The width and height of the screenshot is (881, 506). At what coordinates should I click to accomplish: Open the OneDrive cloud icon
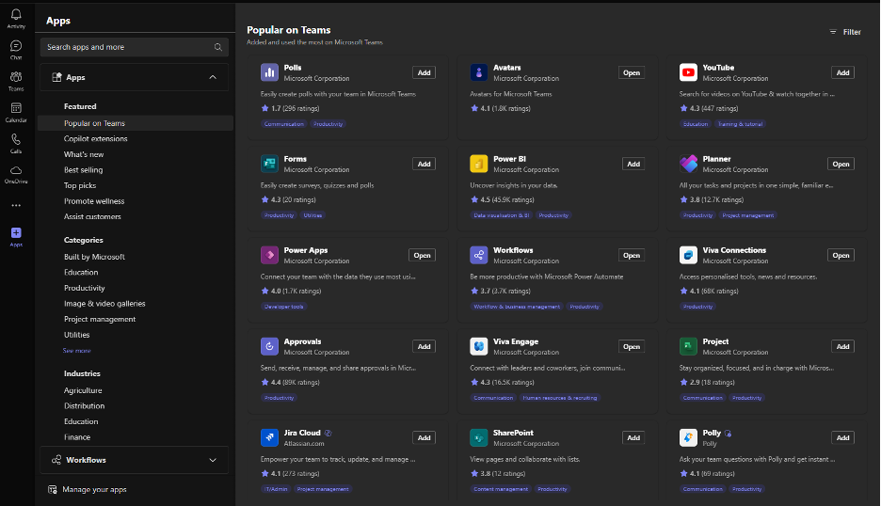16,170
